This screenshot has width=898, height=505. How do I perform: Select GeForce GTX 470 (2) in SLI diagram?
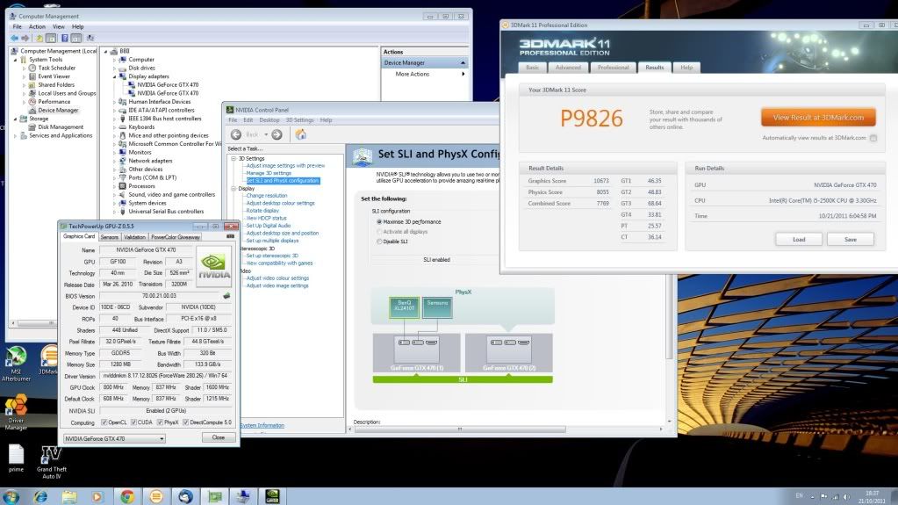point(508,353)
